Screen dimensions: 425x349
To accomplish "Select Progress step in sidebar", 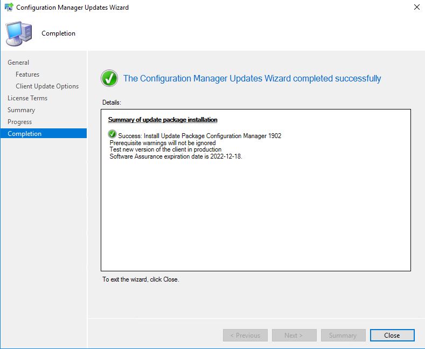I will coord(19,122).
